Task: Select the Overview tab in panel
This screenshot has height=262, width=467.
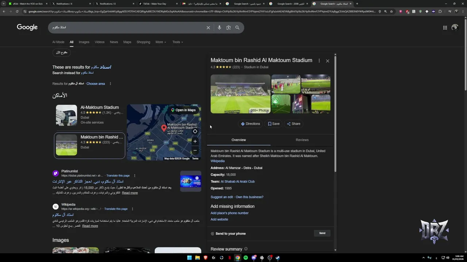Action: [x=239, y=140]
